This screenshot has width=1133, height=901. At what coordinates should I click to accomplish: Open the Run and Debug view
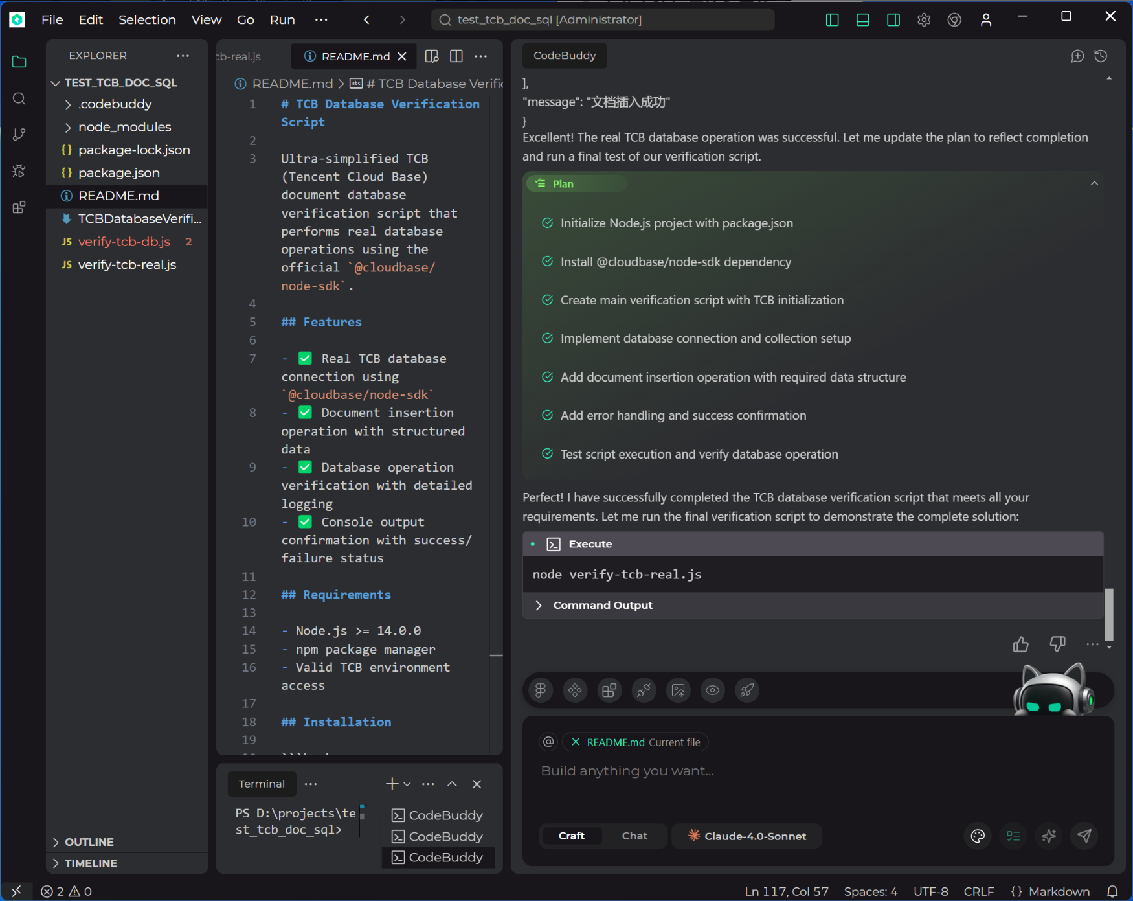click(x=19, y=171)
